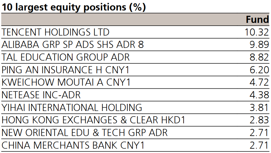271x153 pixels.
Task: Select Tencent's 10.32 fund value
Action: point(256,32)
